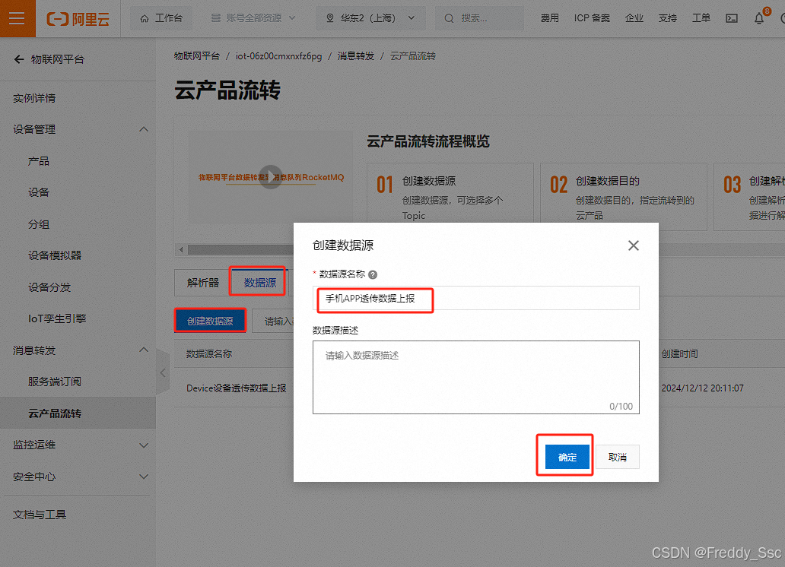The image size is (785, 567).
Task: Open the 华东2（上海） region dropdown
Action: point(370,18)
